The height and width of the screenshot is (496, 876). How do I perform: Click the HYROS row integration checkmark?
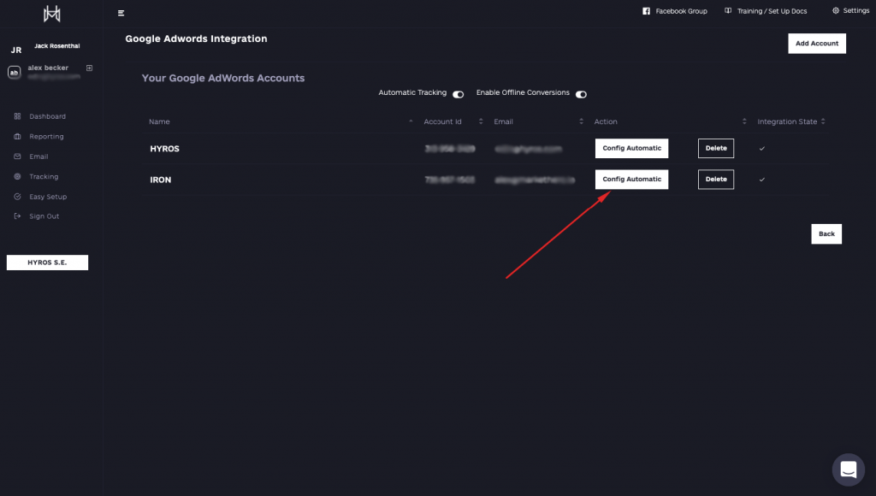(x=762, y=149)
